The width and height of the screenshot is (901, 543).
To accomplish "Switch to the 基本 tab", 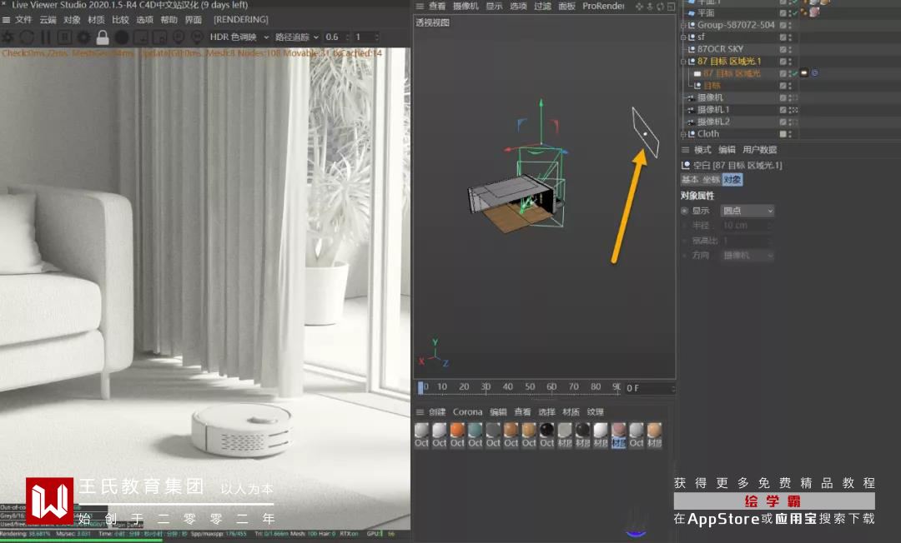I will (x=690, y=179).
